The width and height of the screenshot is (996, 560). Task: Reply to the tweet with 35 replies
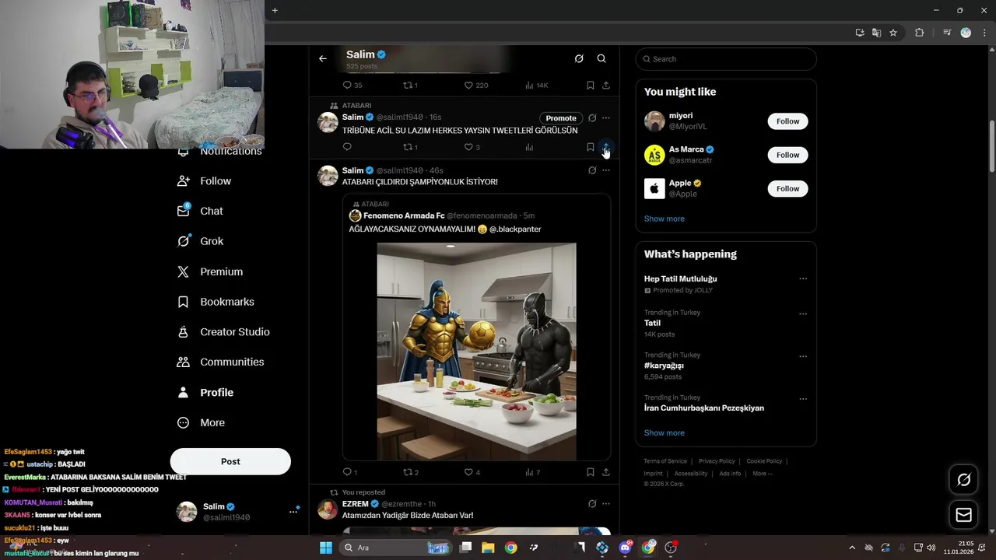(x=352, y=85)
